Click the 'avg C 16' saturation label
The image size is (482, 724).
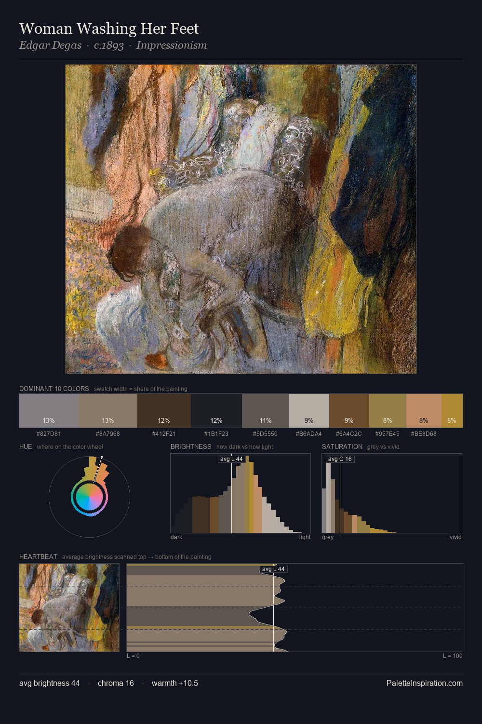340,459
